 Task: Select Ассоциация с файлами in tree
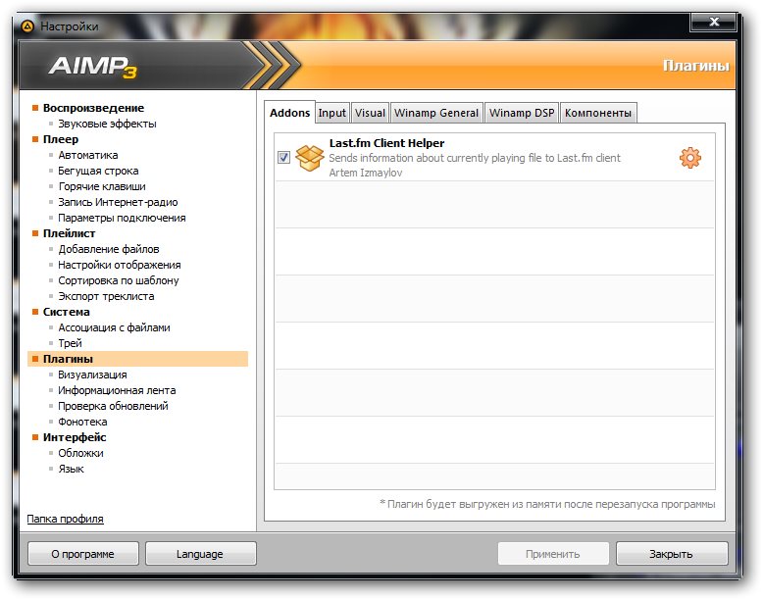(x=114, y=327)
